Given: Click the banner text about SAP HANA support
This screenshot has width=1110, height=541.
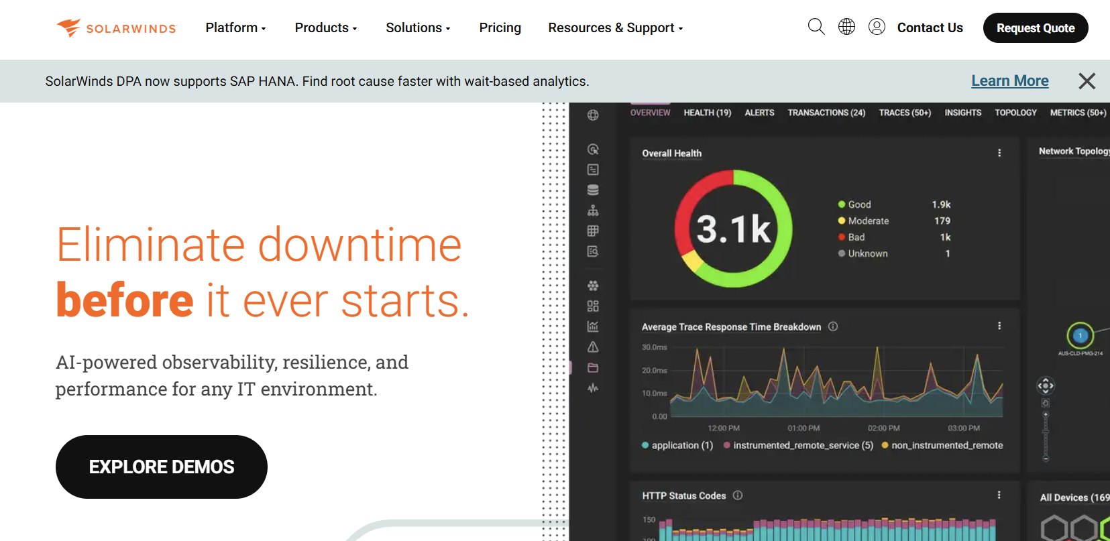Looking at the screenshot, I should 317,81.
